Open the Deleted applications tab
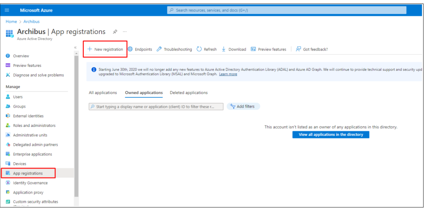The height and width of the screenshot is (211, 426). [188, 93]
